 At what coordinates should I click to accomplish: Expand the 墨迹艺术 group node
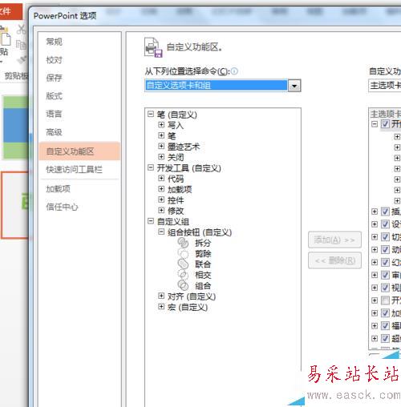(x=161, y=146)
